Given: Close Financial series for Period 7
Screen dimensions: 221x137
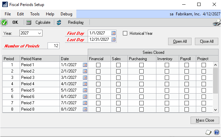Looking at the screenshot, I should pos(98,103).
